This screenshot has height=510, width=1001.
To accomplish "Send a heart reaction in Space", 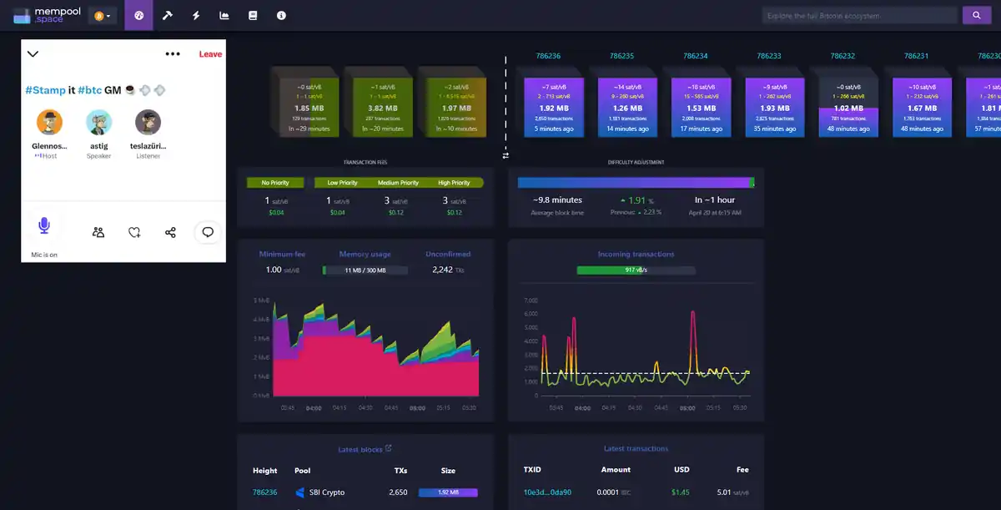I will tap(134, 233).
